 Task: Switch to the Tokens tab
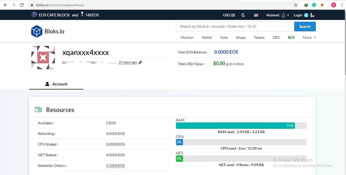[x=259, y=37]
